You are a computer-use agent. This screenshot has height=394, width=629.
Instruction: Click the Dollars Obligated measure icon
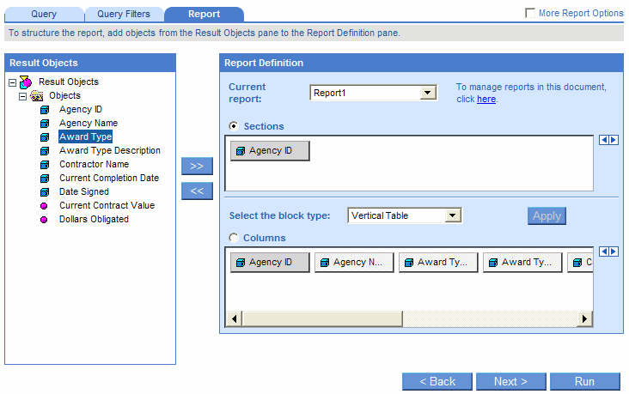(45, 220)
